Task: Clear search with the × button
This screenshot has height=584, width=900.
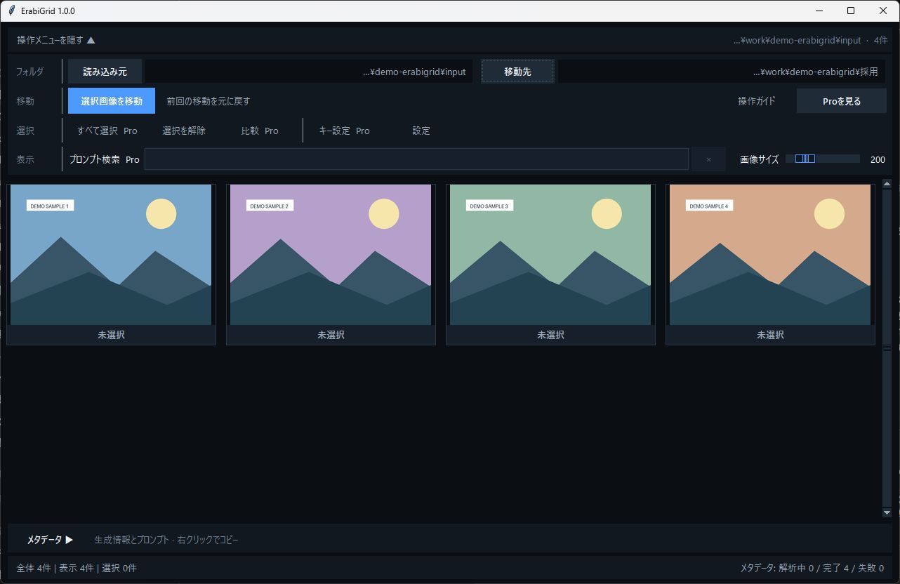Action: [x=708, y=159]
